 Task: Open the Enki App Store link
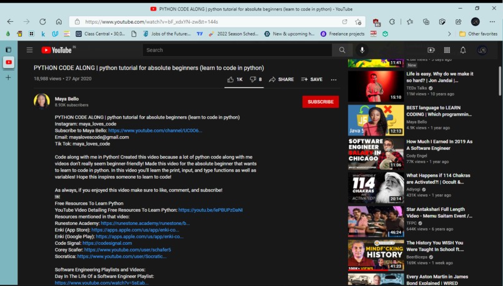click(135, 230)
